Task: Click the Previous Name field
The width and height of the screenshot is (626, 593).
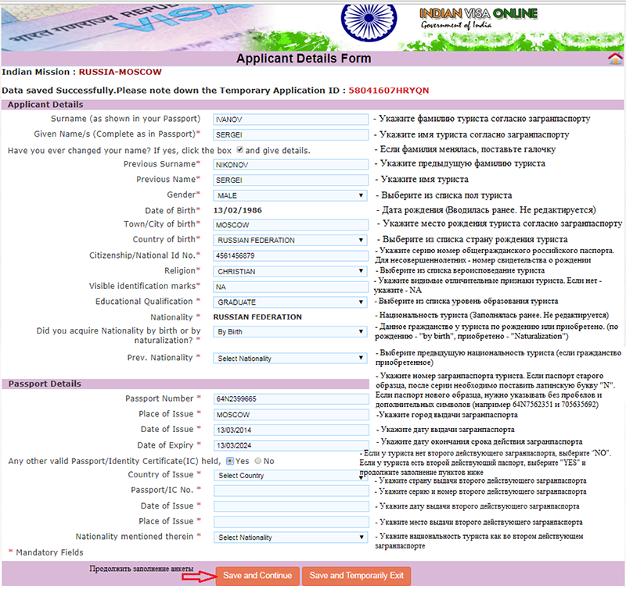Action: (290, 180)
